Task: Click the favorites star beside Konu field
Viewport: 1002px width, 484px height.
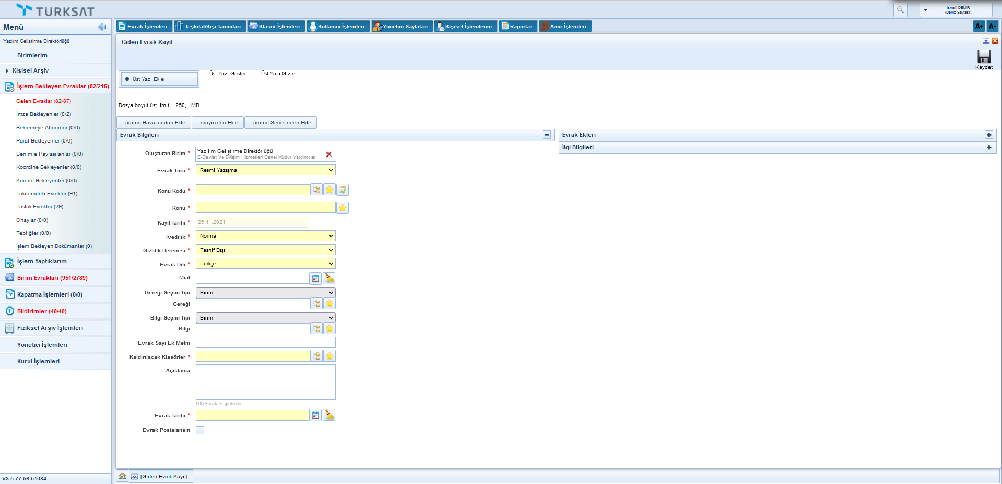Action: 343,208
